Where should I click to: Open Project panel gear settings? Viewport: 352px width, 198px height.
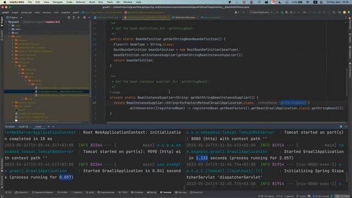84,17
